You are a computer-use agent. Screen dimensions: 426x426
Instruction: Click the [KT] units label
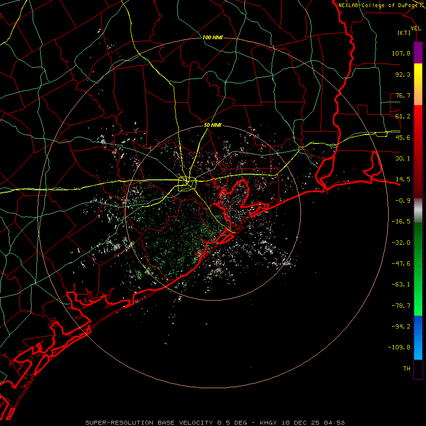point(404,33)
